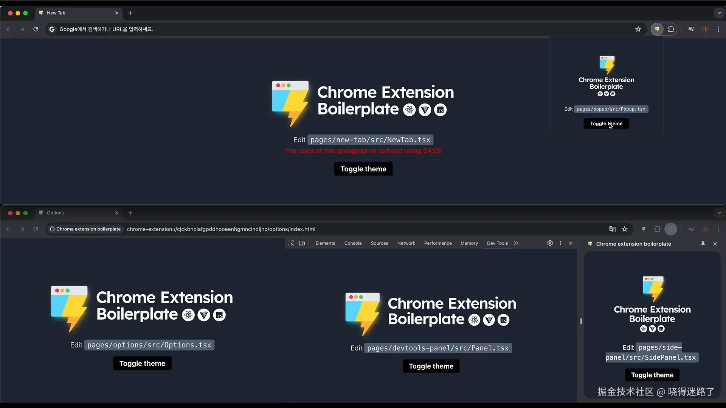Expand more DevTools tabs chevron
Viewport: 726px width, 408px height.
517,243
